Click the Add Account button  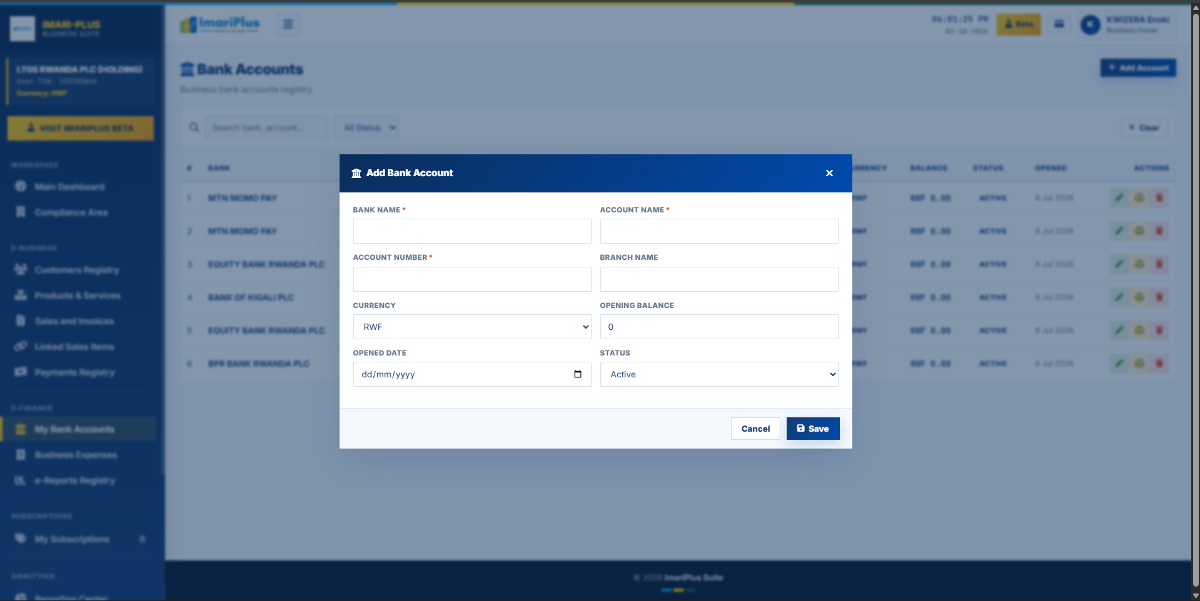[x=1138, y=67]
